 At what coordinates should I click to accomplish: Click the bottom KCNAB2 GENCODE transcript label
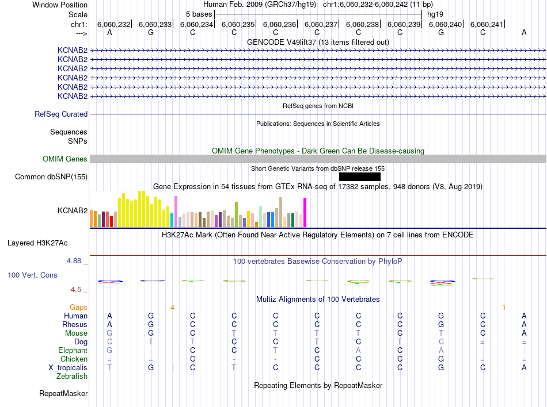coord(72,96)
